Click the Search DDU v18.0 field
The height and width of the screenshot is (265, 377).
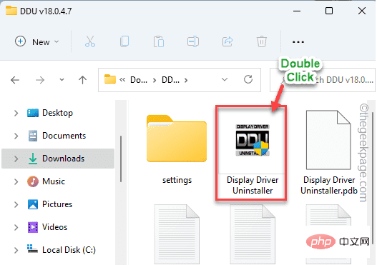pyautogui.click(x=323, y=80)
